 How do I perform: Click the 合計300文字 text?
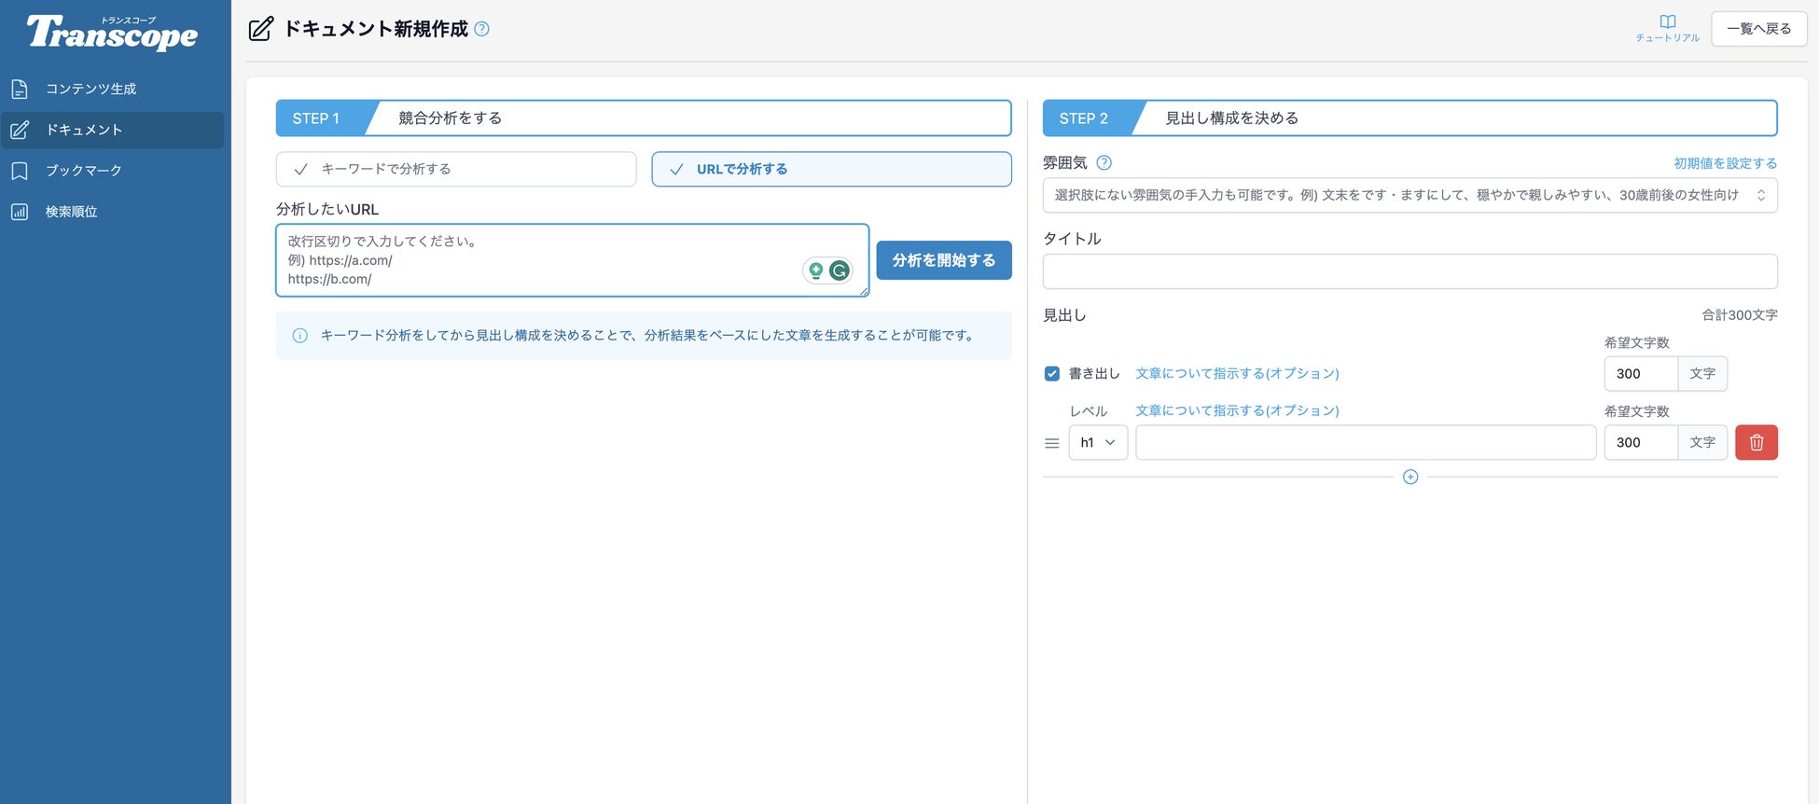point(1740,315)
